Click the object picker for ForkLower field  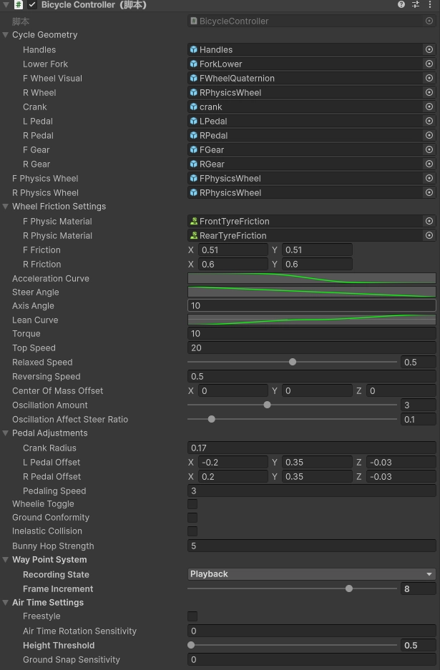click(x=429, y=64)
